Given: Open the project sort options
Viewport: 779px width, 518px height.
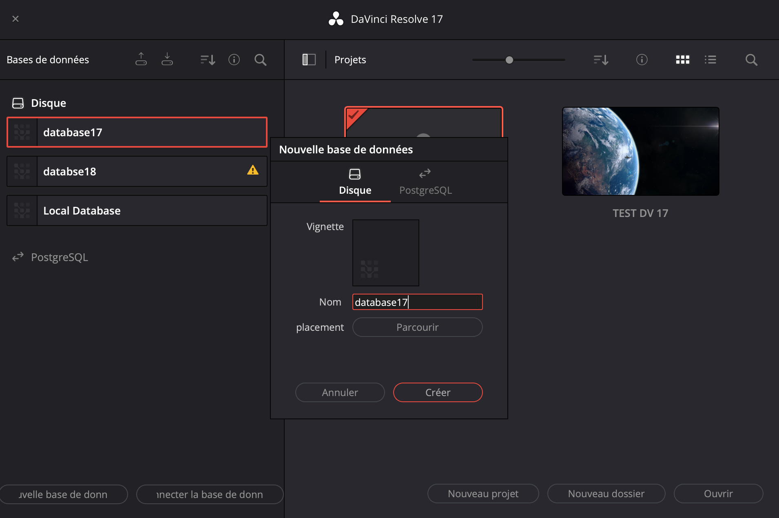Looking at the screenshot, I should pyautogui.click(x=600, y=60).
